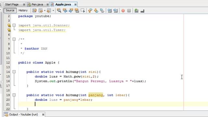Viewport: 208px width, 117px height.
Task: Click Find Next Occurrence icon
Action: tap(71, 10)
